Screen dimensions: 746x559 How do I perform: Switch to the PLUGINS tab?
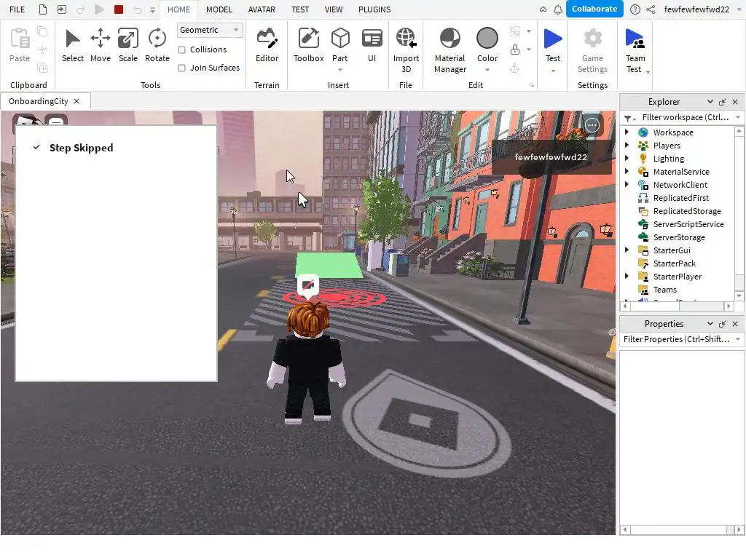coord(374,9)
